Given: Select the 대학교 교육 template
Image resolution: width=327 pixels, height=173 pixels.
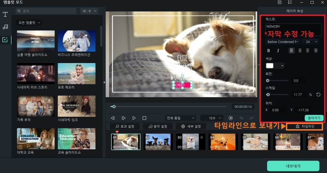Looking at the screenshot, I should click(36, 139).
